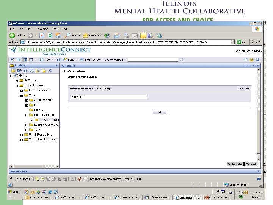Click in the Search content text box

[153, 60]
